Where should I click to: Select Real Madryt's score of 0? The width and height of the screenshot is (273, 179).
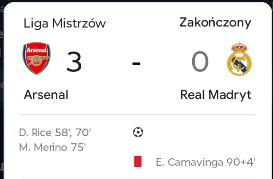click(200, 62)
